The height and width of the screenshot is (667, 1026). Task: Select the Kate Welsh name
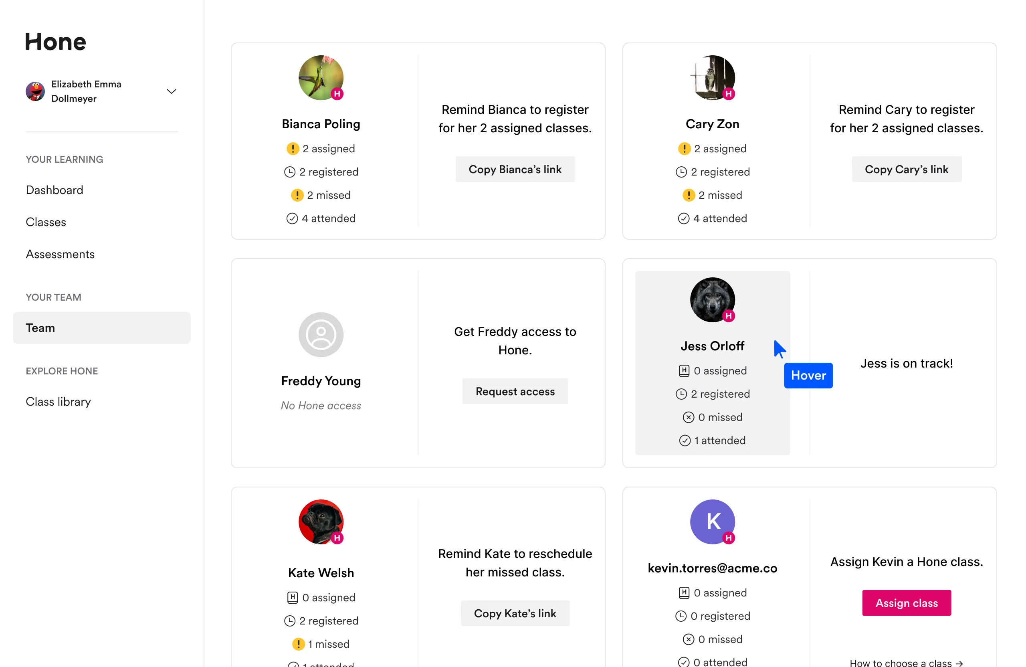click(x=321, y=573)
